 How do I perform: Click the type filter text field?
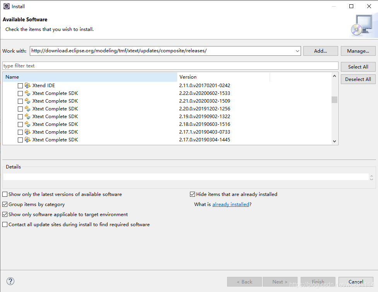pyautogui.click(x=170, y=65)
